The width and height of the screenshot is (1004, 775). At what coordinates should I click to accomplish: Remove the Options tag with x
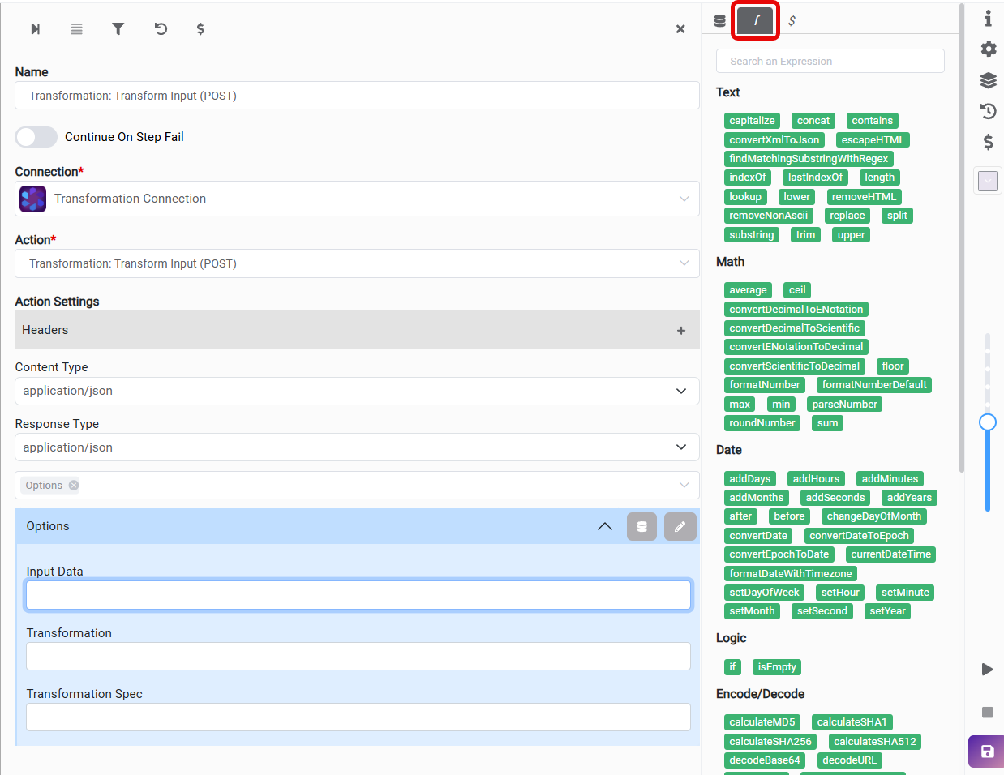click(74, 486)
